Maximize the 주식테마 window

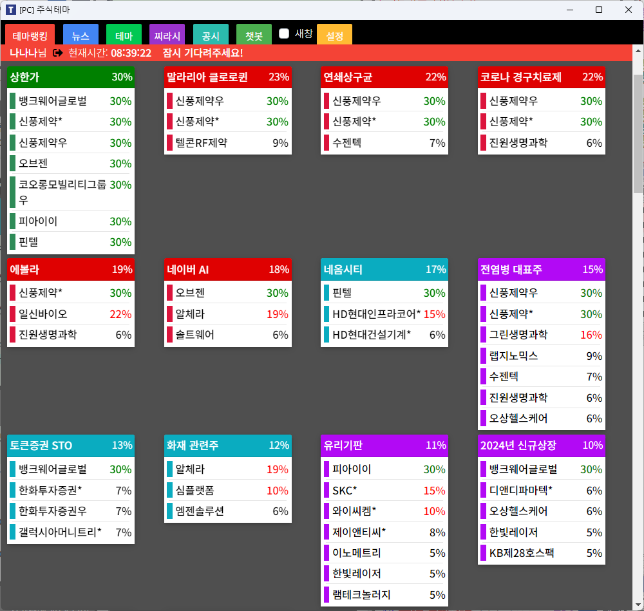point(599,10)
